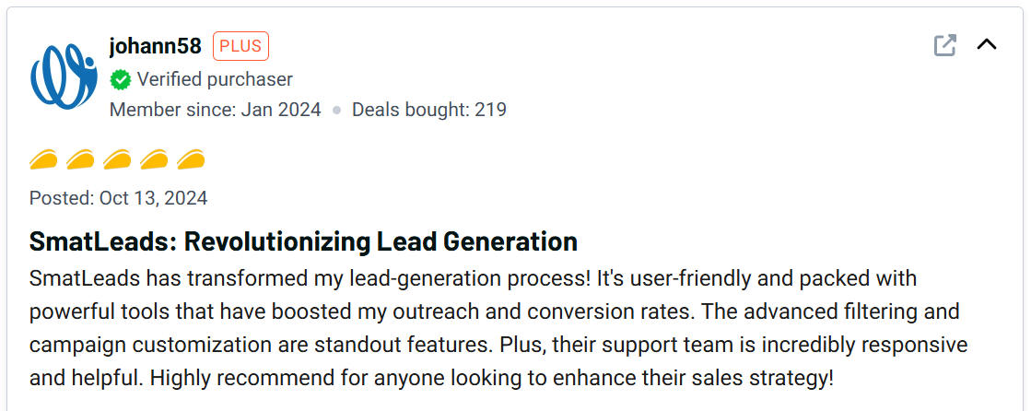Screen dimensions: 1031x411
Task: Click the PLUS member badge
Action: point(240,46)
